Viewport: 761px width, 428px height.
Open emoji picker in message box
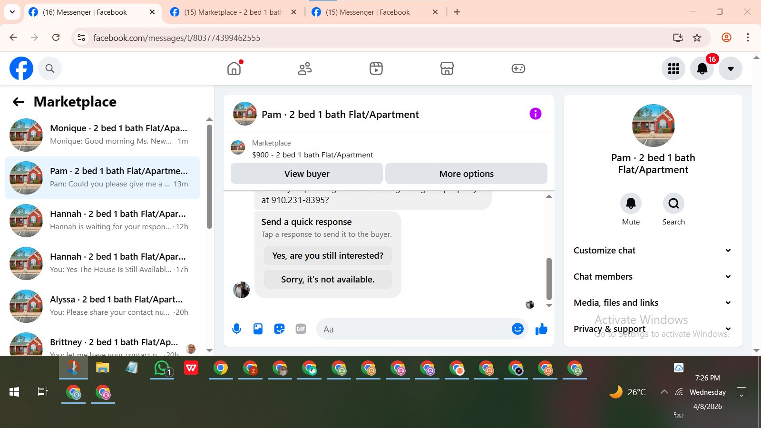(x=517, y=329)
